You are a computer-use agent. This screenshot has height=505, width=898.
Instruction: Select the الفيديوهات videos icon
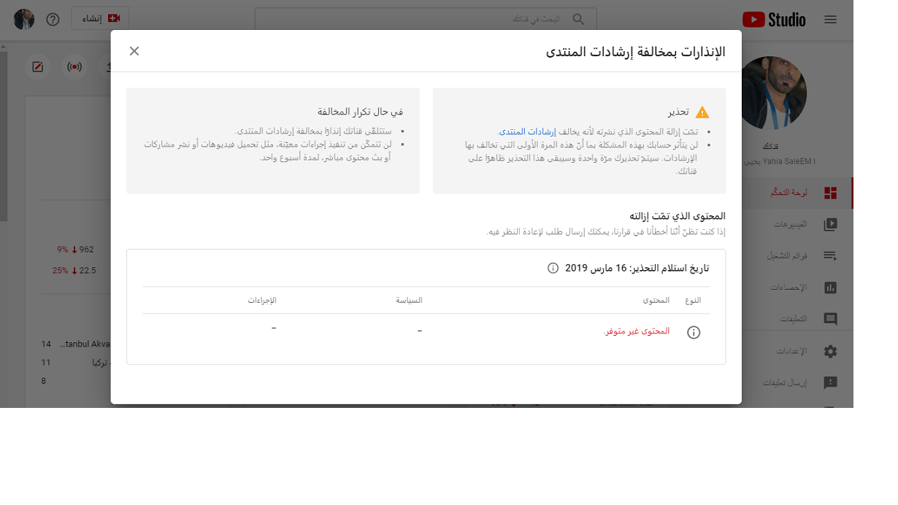click(830, 224)
